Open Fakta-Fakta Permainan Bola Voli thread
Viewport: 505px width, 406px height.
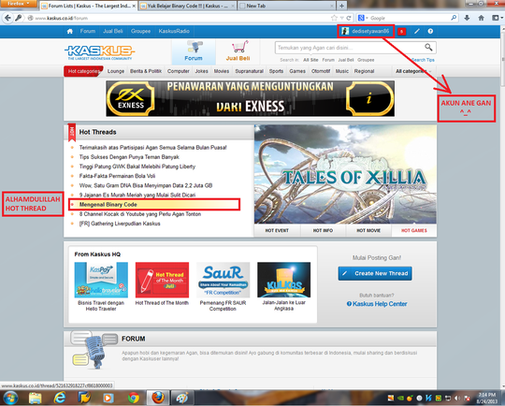coord(117,176)
